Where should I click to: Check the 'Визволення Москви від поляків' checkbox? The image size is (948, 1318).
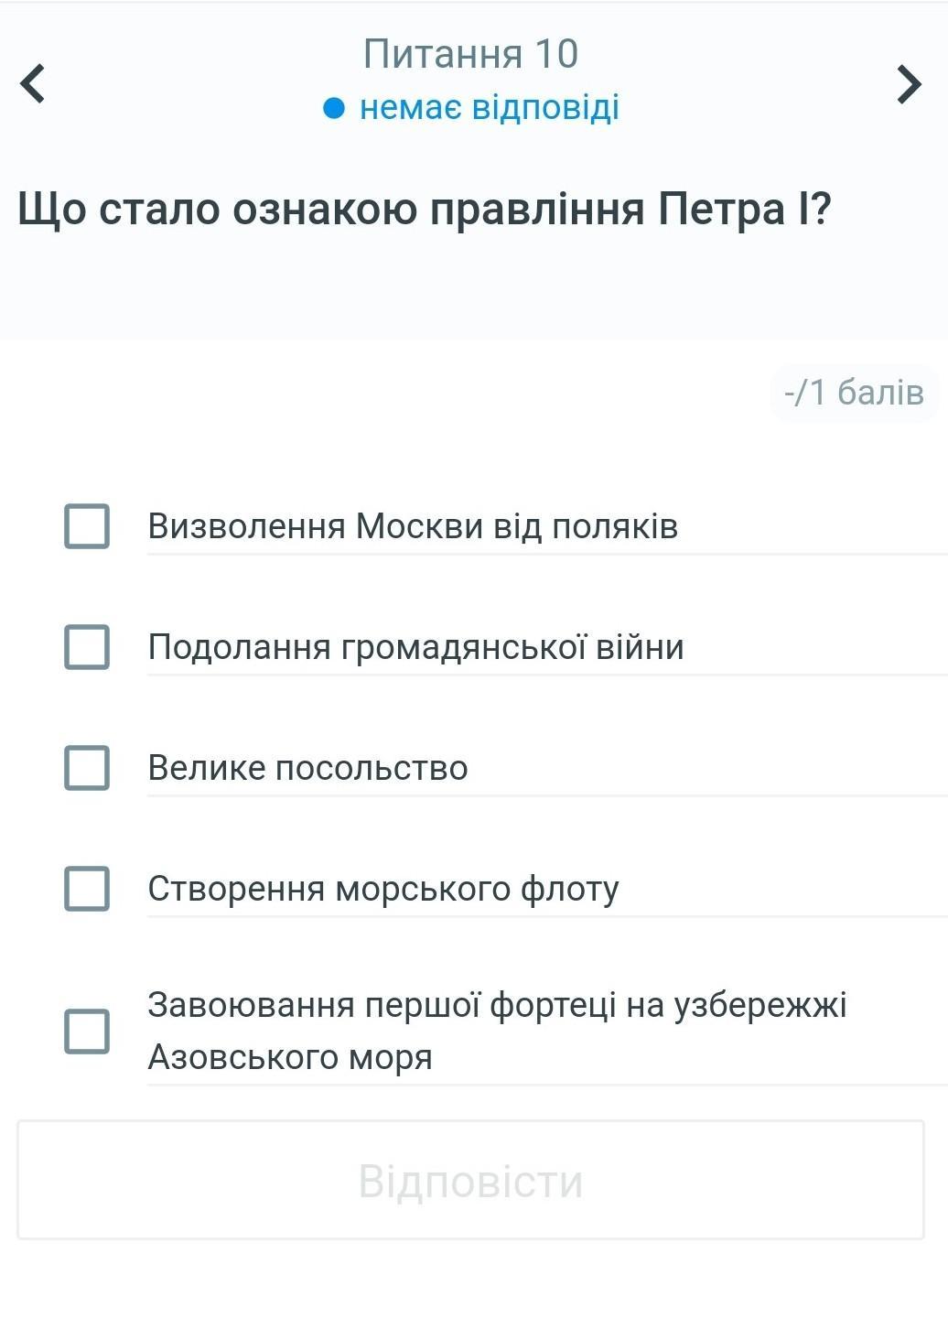pos(87,526)
